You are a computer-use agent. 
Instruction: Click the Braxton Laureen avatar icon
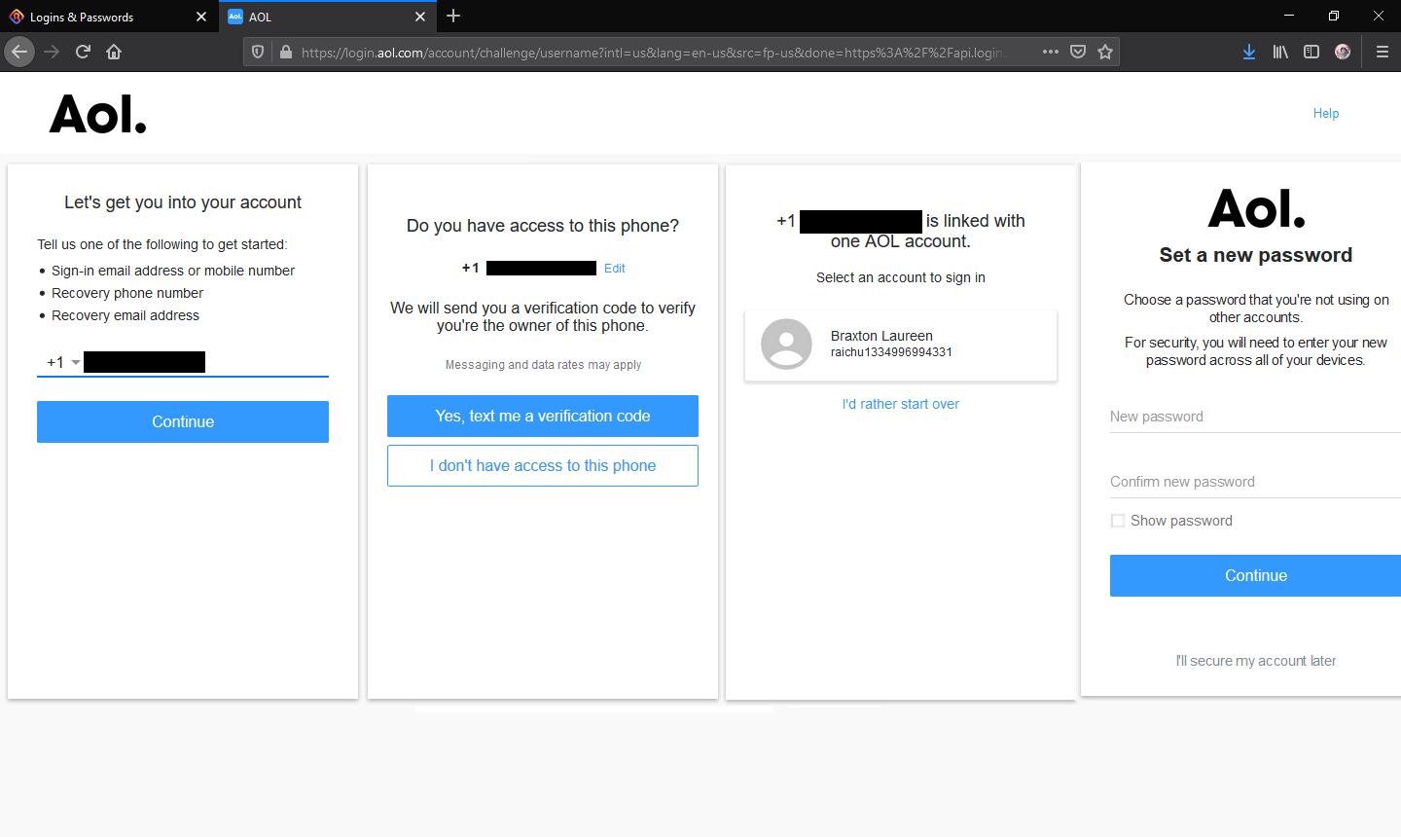786,344
